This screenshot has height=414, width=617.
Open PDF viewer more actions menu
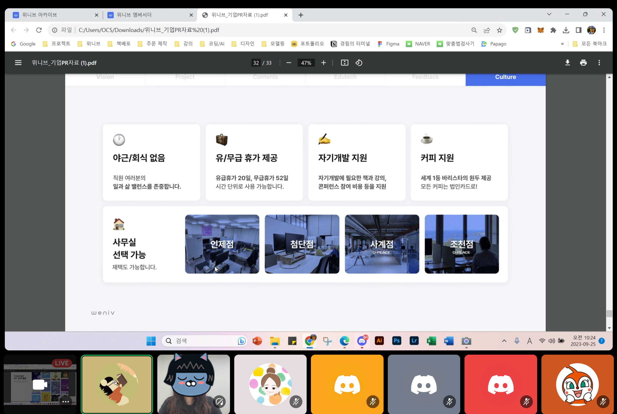tap(599, 63)
